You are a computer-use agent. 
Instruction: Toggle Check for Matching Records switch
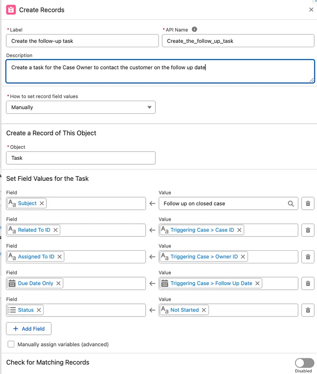point(304,363)
